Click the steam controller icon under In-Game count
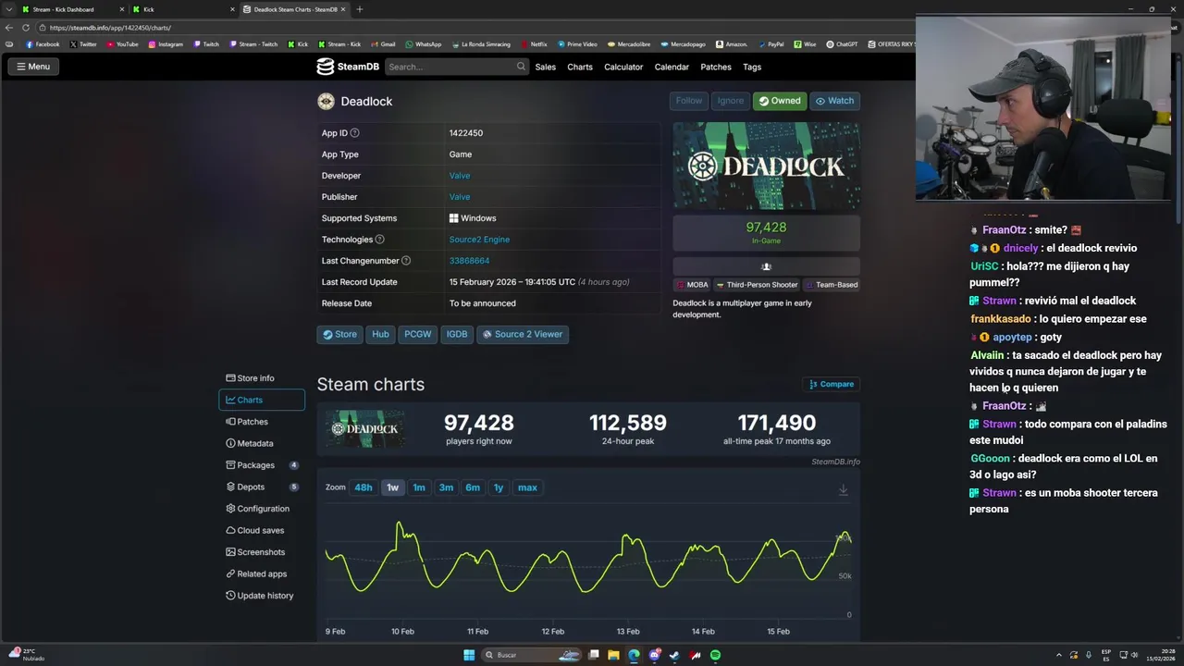Viewport: 1184px width, 666px height. tap(766, 266)
